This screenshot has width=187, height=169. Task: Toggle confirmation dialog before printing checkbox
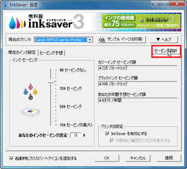pos(112,140)
